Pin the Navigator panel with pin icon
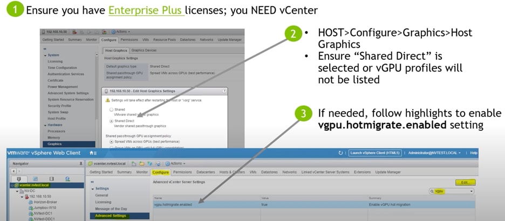This screenshot has width=505, height=221. click(x=81, y=163)
